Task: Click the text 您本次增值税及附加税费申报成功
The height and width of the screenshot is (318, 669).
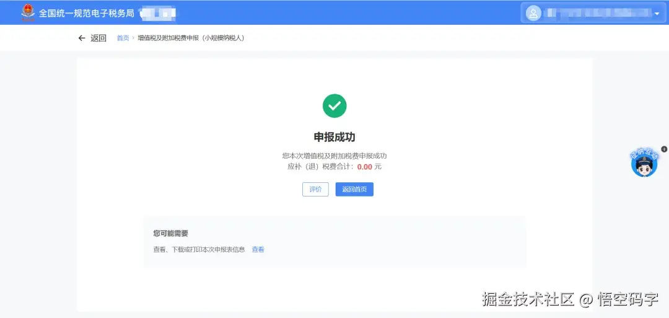Action: [334, 156]
